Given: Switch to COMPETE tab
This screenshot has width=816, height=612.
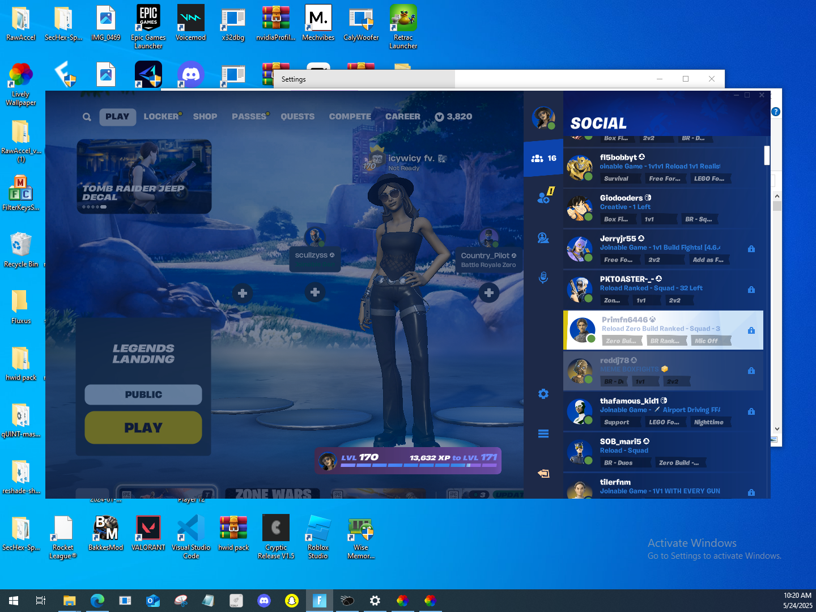Looking at the screenshot, I should (x=350, y=117).
